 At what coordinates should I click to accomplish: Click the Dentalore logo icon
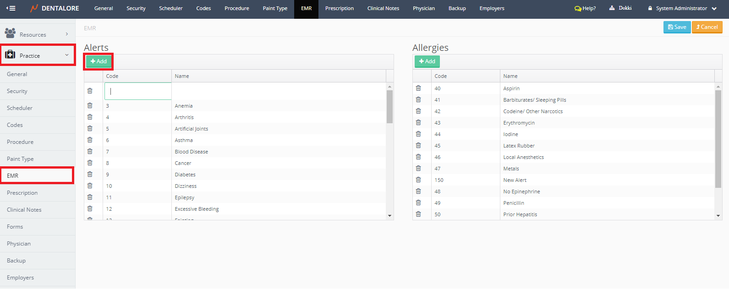point(34,8)
